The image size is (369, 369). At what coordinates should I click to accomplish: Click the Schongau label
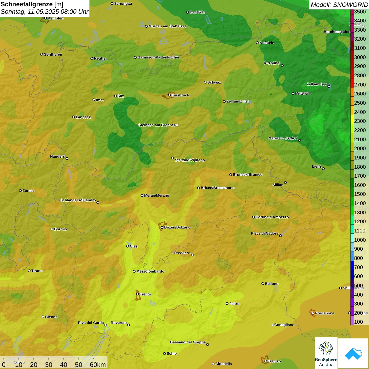click(x=123, y=3)
